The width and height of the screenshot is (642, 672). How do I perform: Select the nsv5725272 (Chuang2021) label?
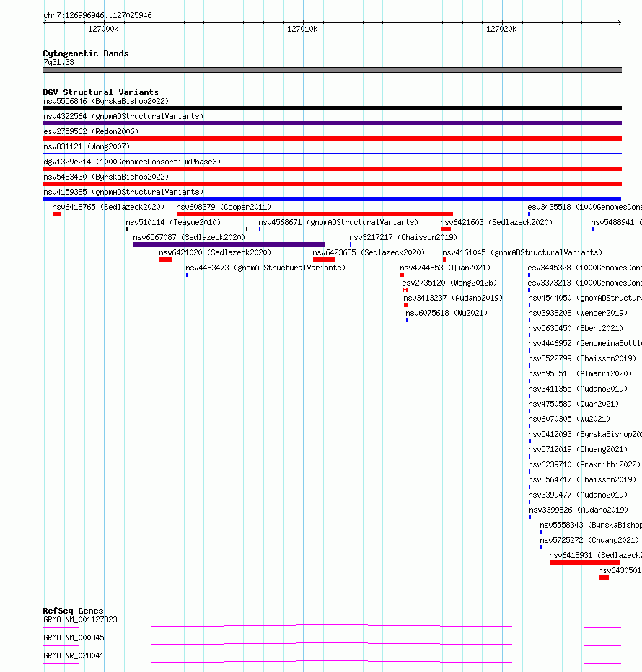589,540
